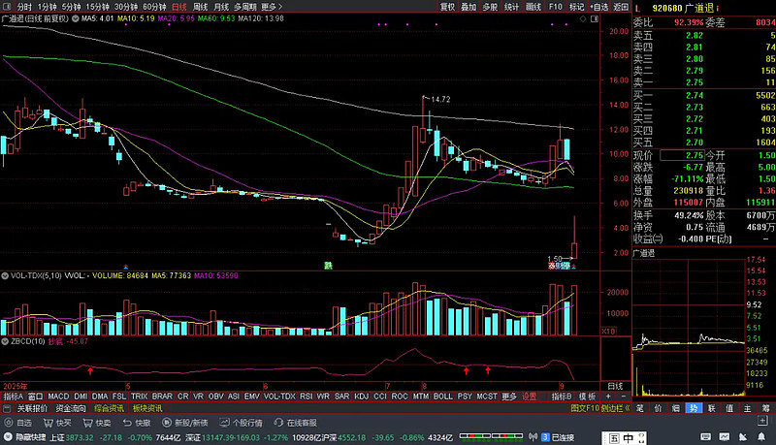The image size is (776, 445).
Task: Toggle the 势 trend view in side panel
Action: 693,408
